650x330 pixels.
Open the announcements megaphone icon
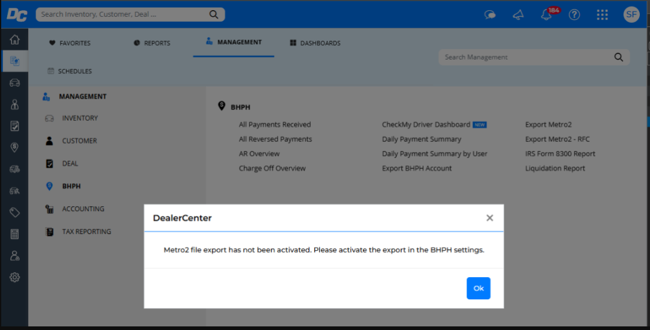[518, 15]
